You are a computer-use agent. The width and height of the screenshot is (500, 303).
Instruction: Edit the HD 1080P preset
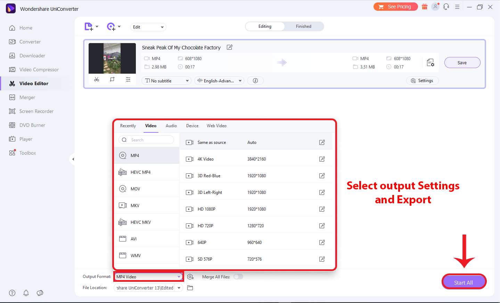(322, 209)
